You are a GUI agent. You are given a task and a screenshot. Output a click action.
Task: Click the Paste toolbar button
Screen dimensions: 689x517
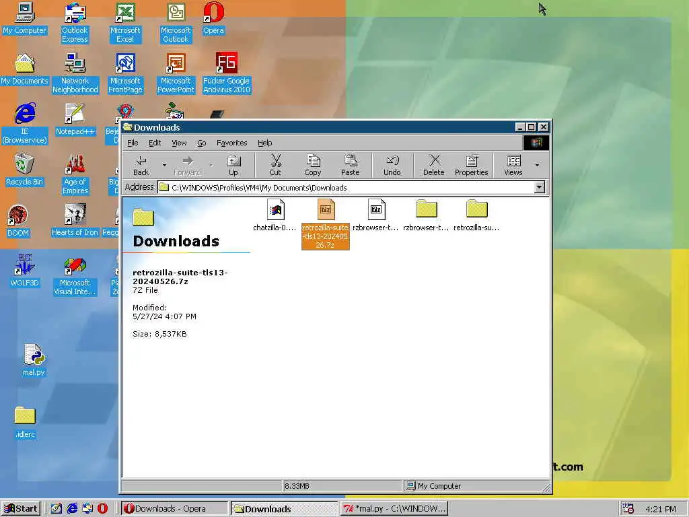(350, 166)
